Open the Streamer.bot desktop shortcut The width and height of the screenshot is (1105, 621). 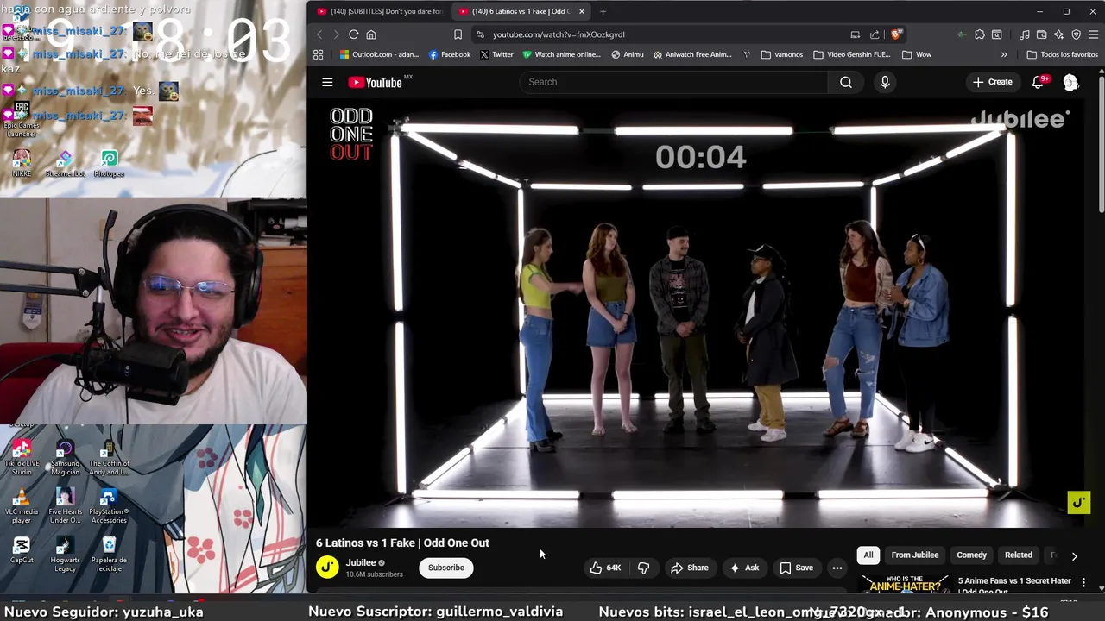[66, 164]
